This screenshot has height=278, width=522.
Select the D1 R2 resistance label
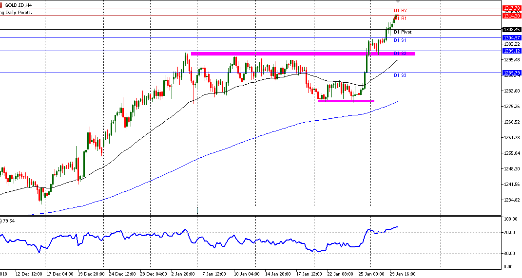tap(400, 11)
